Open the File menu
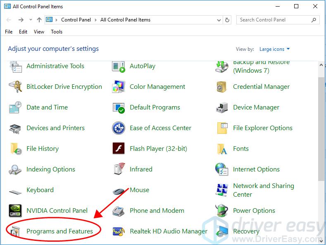 tap(9, 32)
